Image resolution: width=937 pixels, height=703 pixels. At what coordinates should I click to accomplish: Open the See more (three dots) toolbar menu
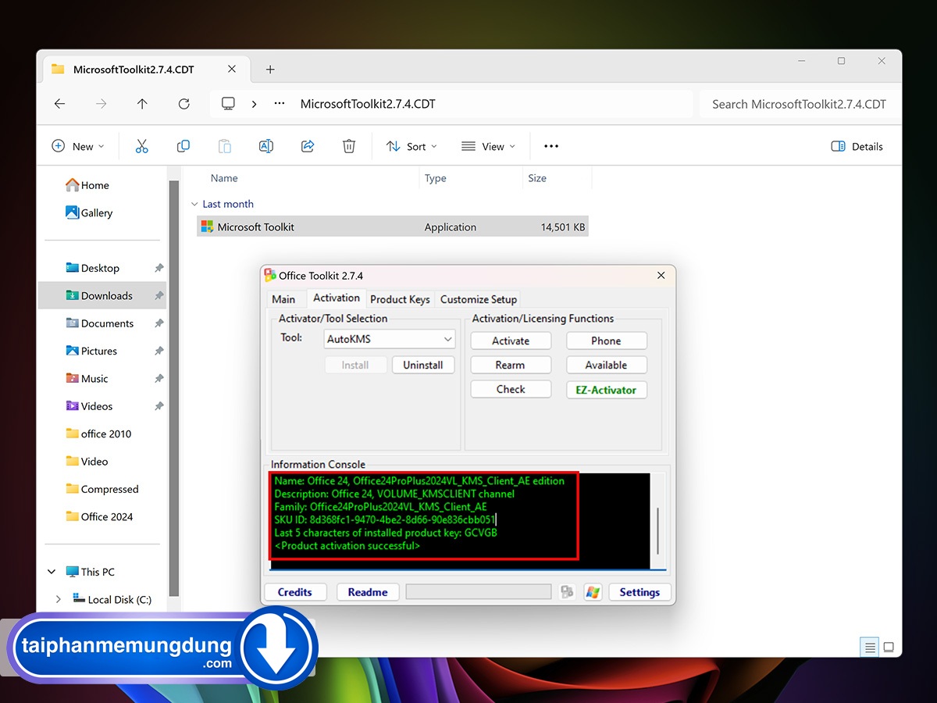[x=551, y=146]
